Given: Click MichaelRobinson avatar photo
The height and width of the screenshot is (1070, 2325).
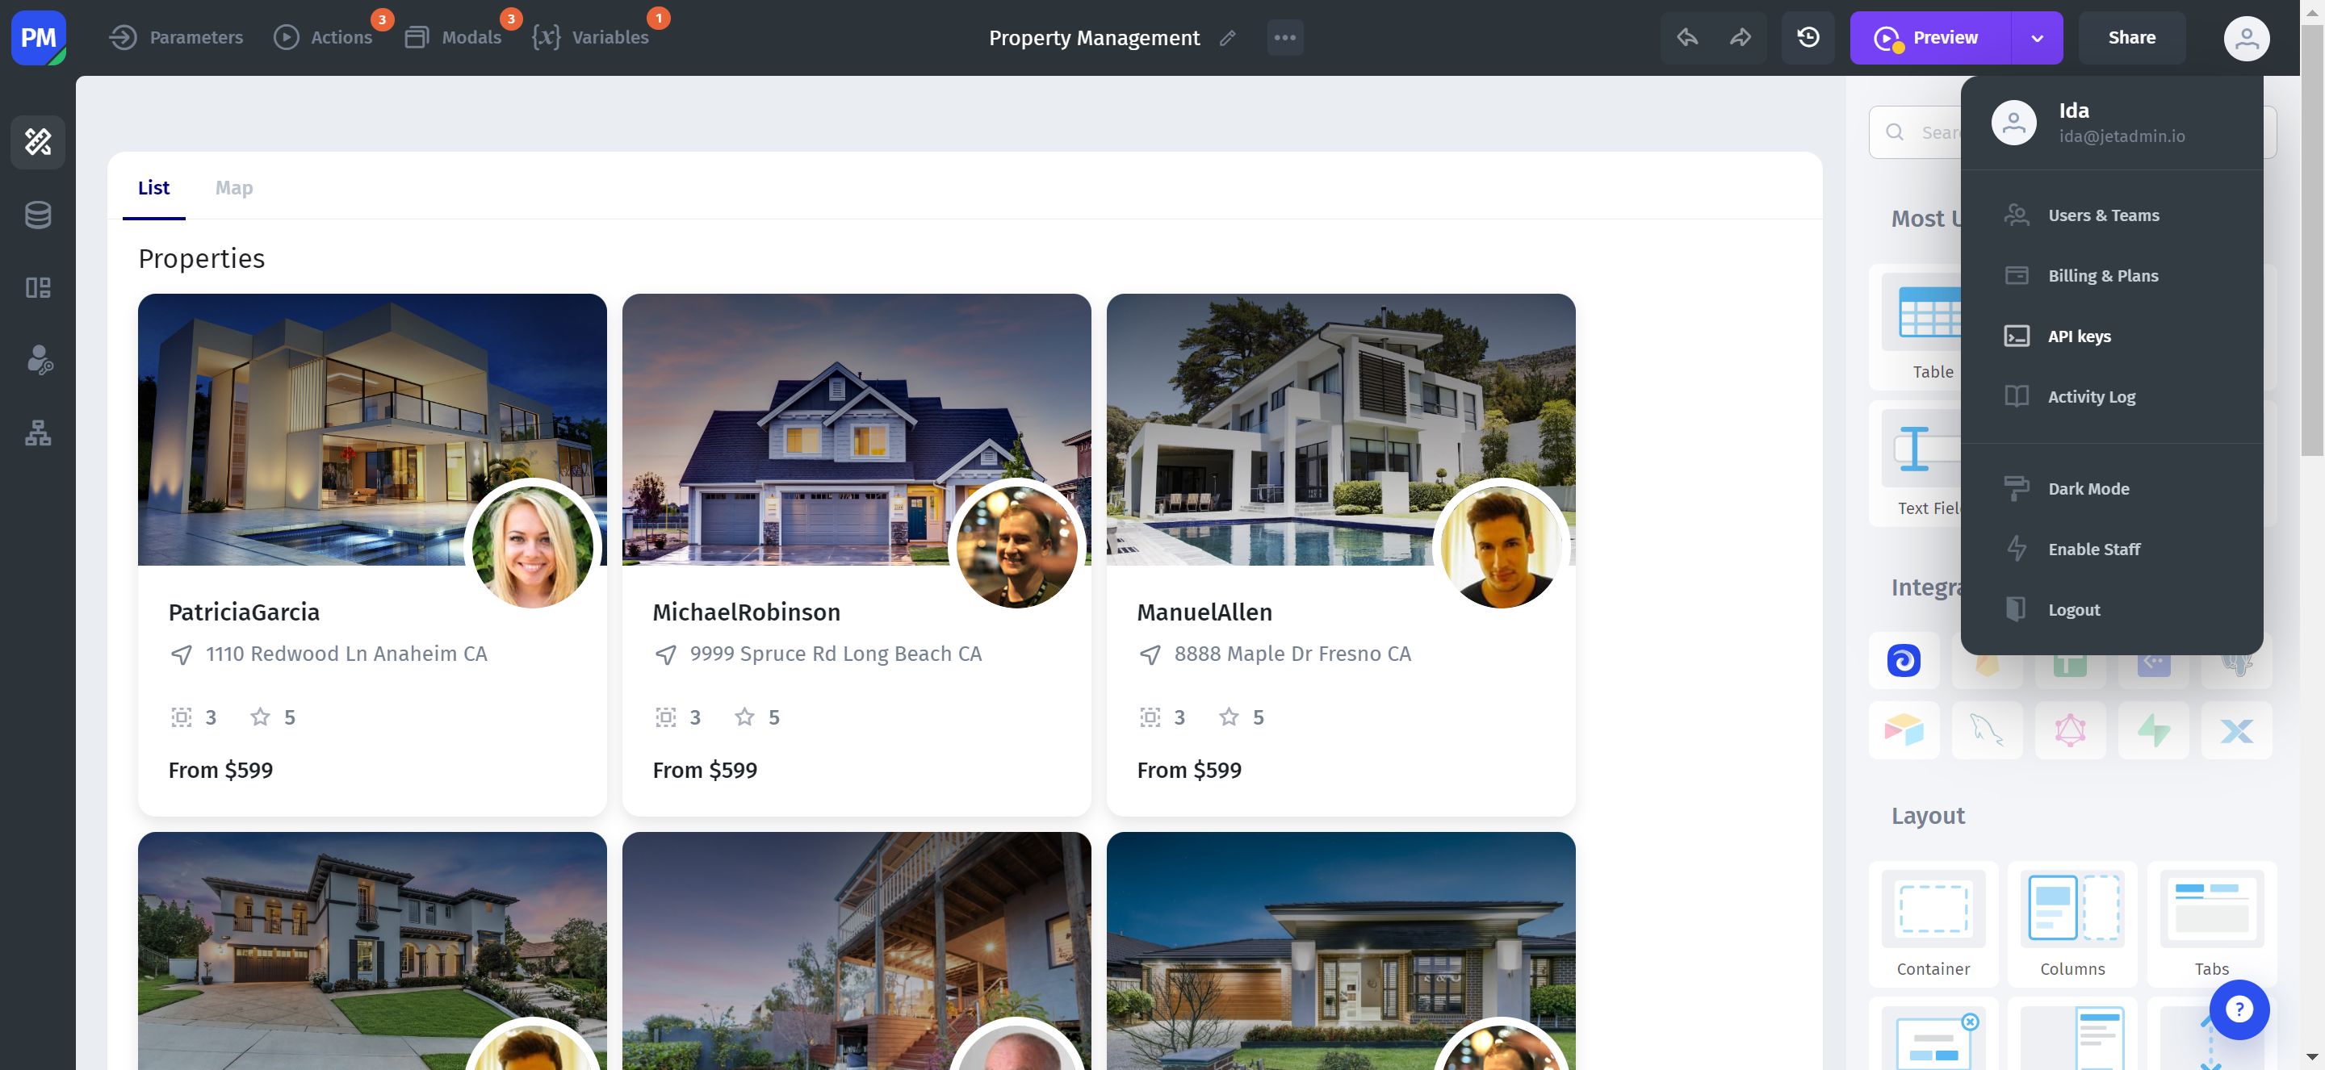Looking at the screenshot, I should [1017, 548].
